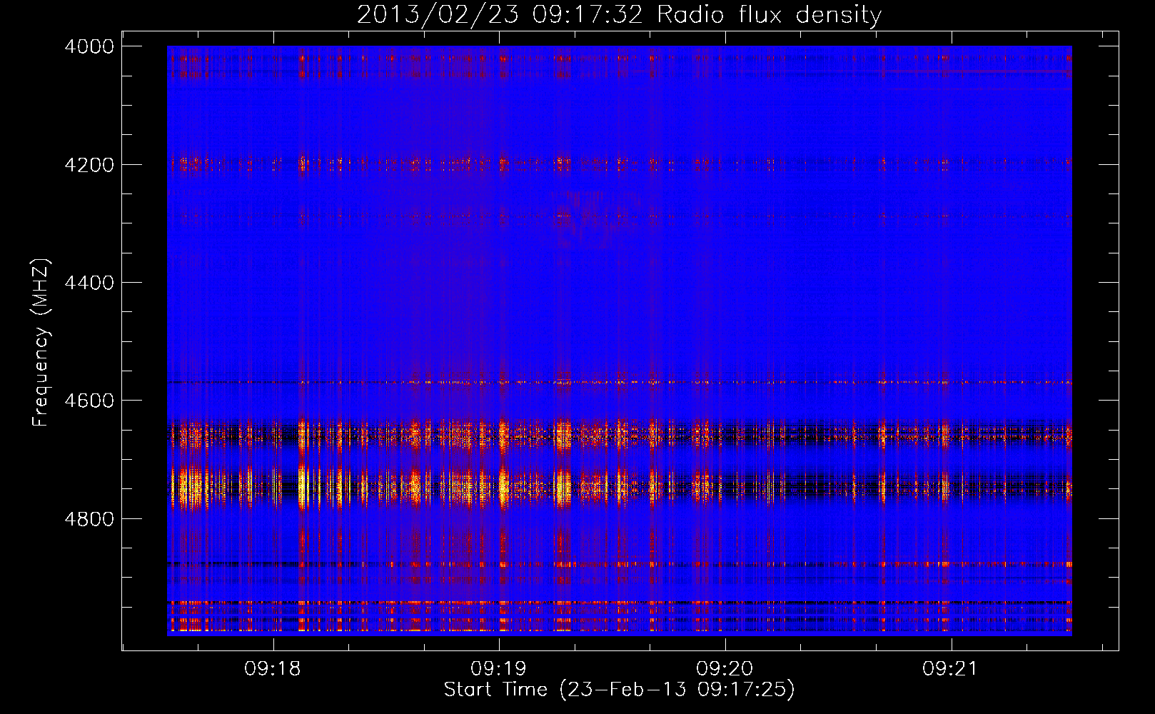
Task: Click the 09:19 time axis label
Action: pyautogui.click(x=498, y=669)
